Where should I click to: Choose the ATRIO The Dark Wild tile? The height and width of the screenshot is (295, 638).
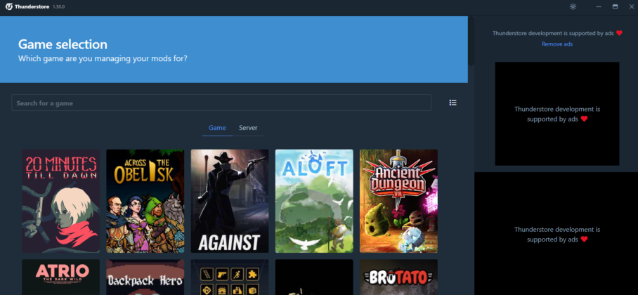tap(60, 277)
